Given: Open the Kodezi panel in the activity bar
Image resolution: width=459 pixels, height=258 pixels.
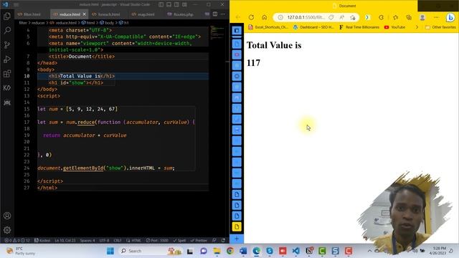Looking at the screenshot, I should pyautogui.click(x=7, y=87).
